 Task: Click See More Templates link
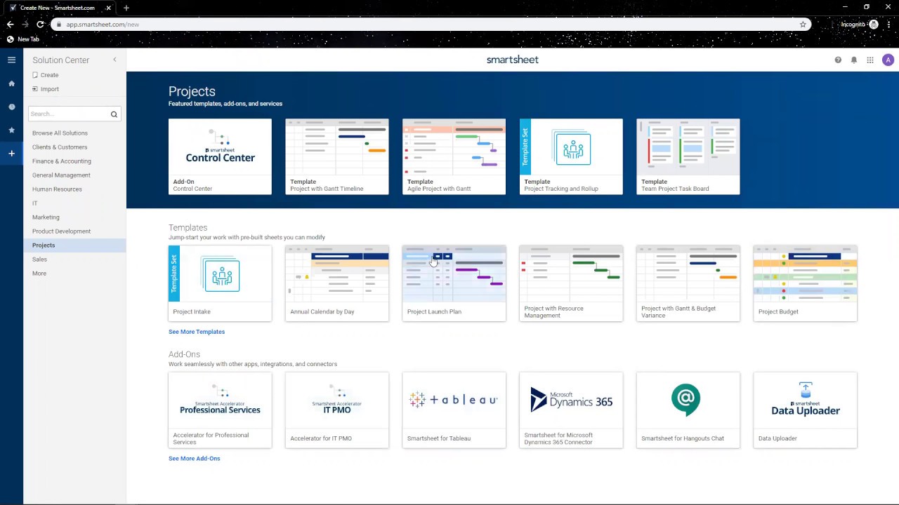[197, 332]
